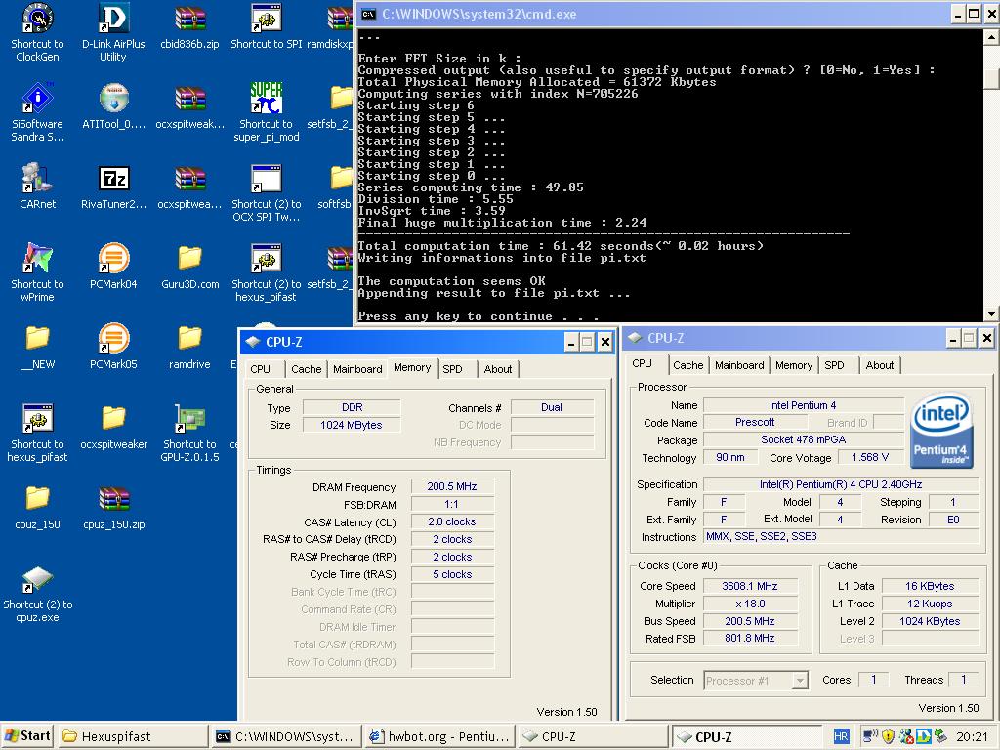Select the ATITool desktop icon

pyautogui.click(x=113, y=99)
